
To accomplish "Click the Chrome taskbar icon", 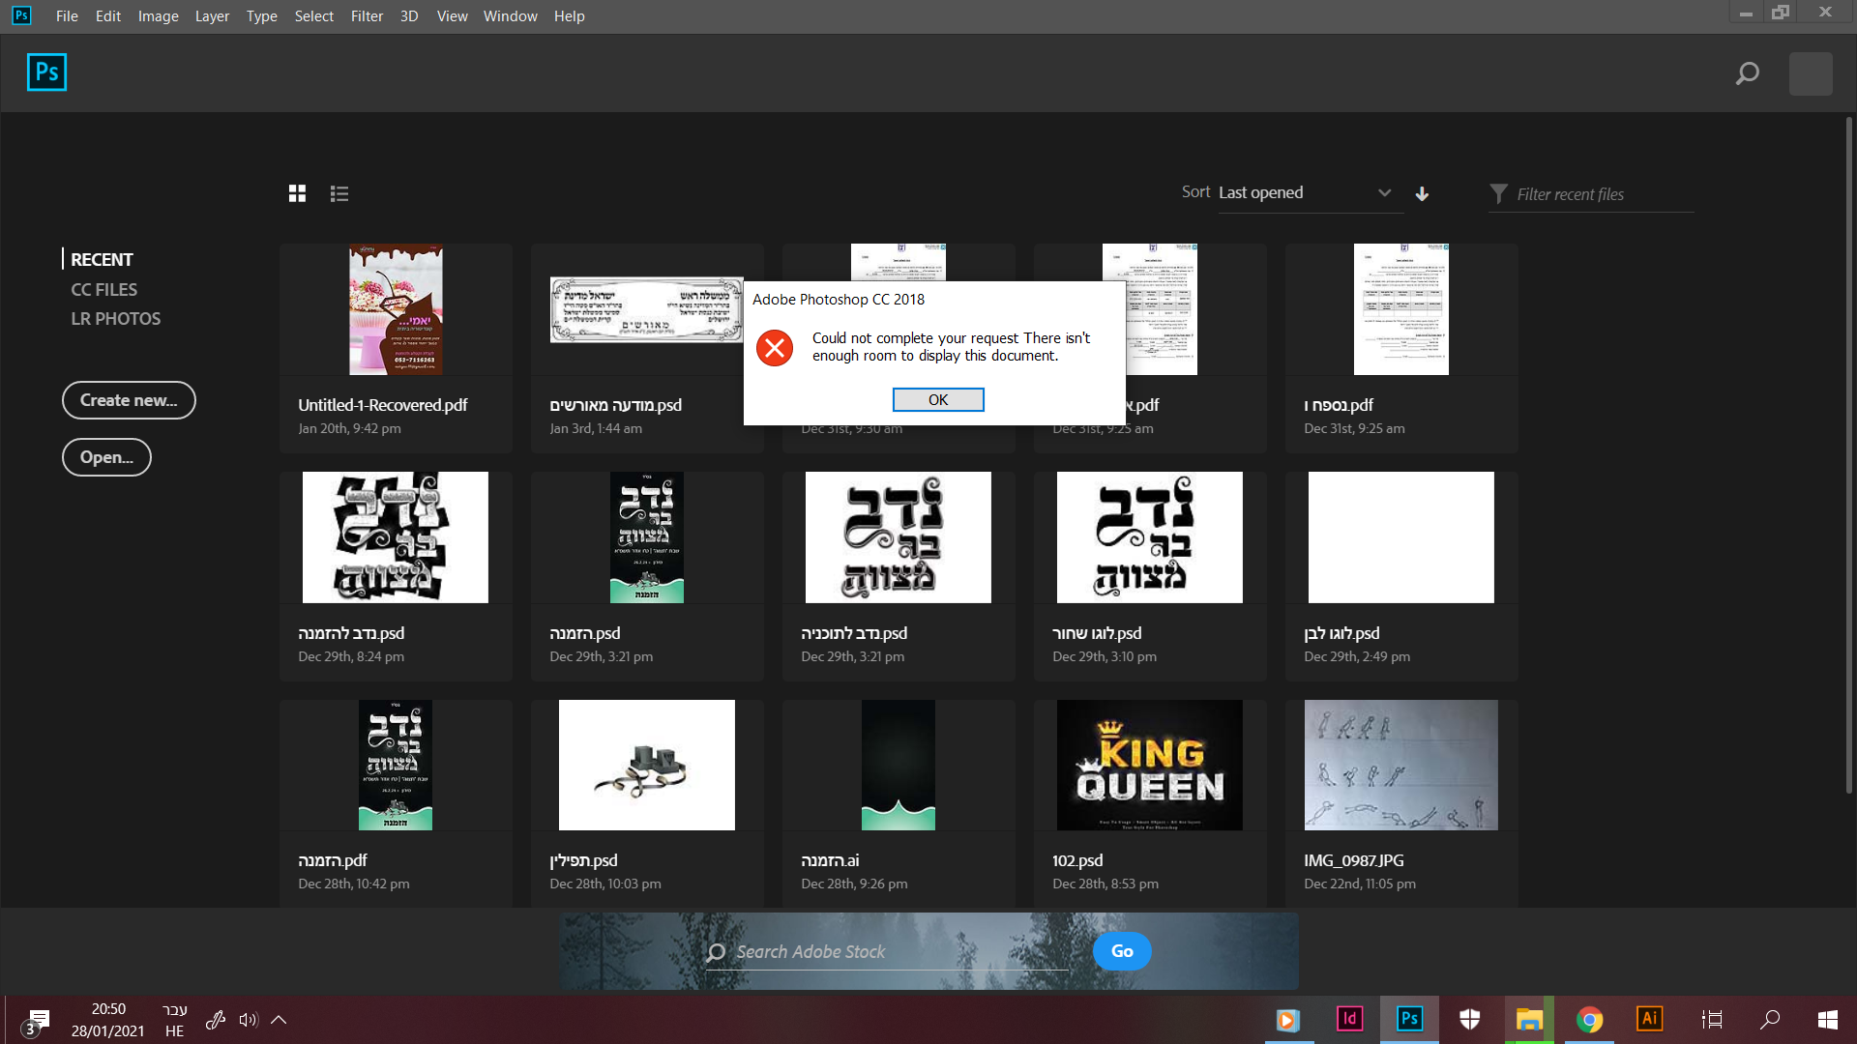I will tap(1589, 1019).
